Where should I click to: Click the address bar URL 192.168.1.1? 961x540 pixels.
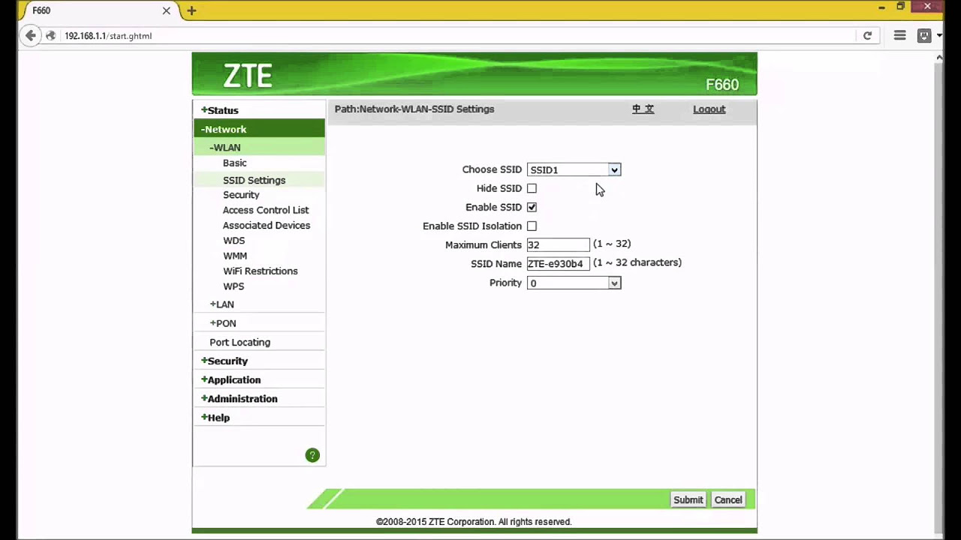pos(108,35)
